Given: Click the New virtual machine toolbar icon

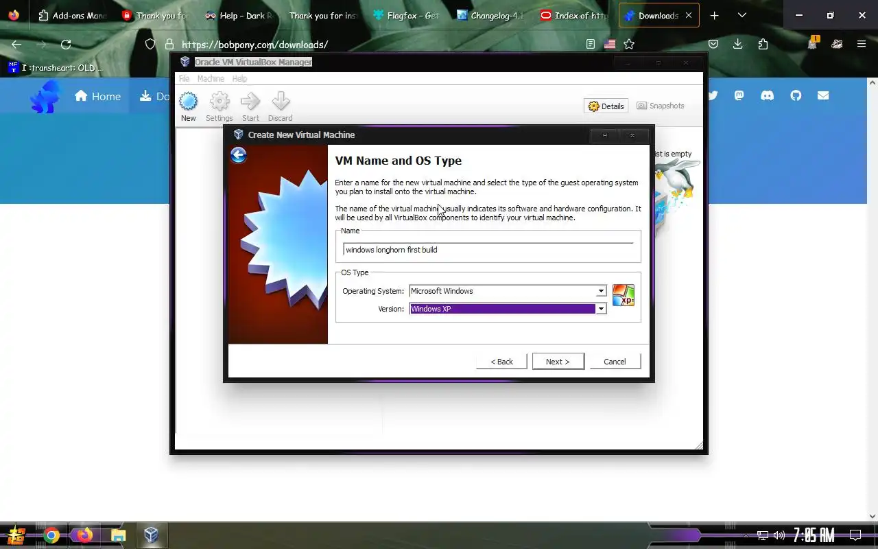Looking at the screenshot, I should pyautogui.click(x=188, y=107).
